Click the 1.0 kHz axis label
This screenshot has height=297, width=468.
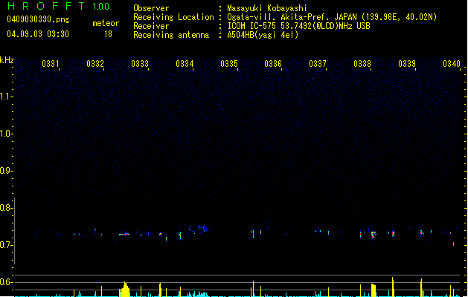click(6, 134)
